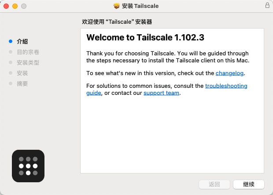Minimize the installer with yellow button

(15, 6)
